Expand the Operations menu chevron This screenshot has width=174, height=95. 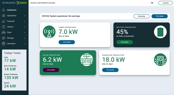click(25, 16)
